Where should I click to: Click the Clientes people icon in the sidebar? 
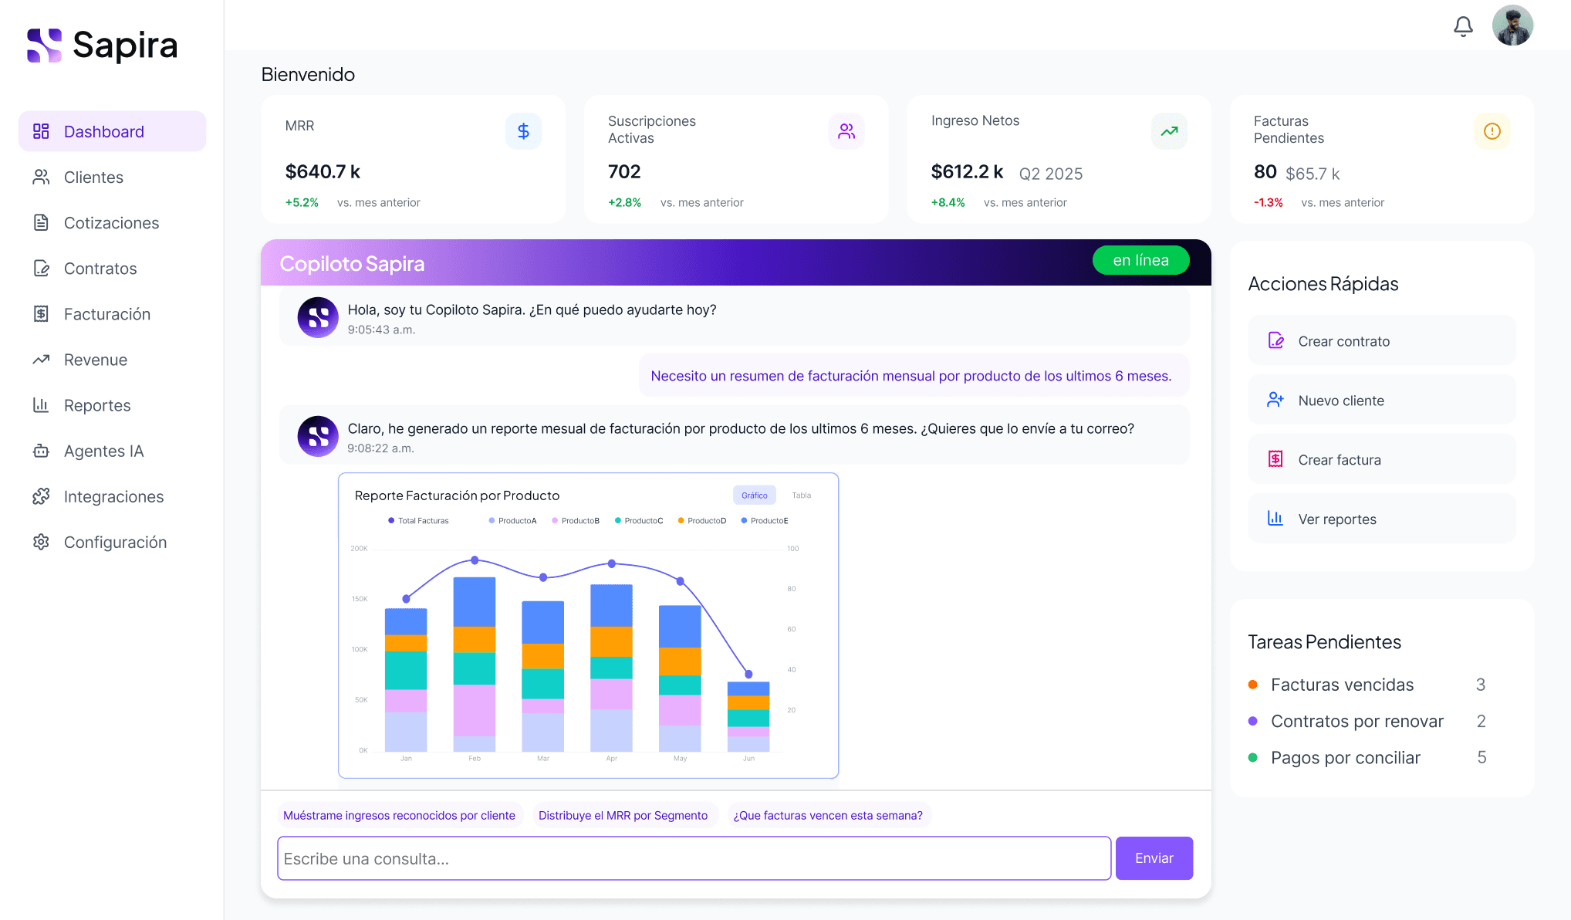pos(41,178)
